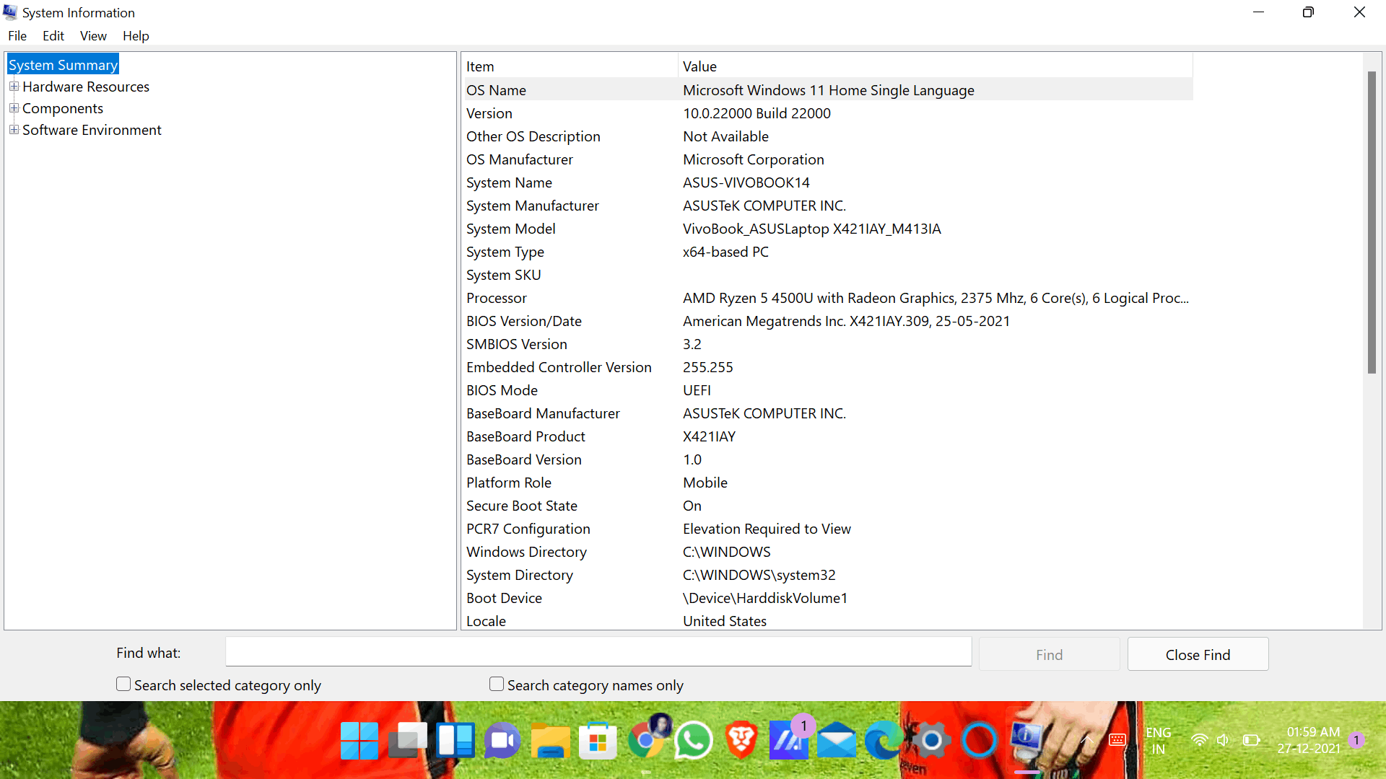The width and height of the screenshot is (1386, 779).
Task: Enable Search category names only checkbox
Action: coord(495,684)
